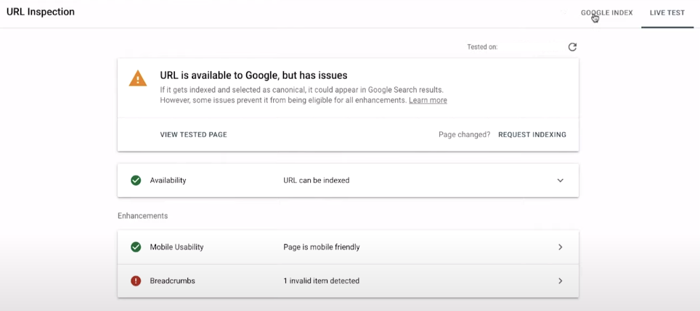Image resolution: width=700 pixels, height=311 pixels.
Task: Click the 'Page changed?' text
Action: pyautogui.click(x=464, y=135)
